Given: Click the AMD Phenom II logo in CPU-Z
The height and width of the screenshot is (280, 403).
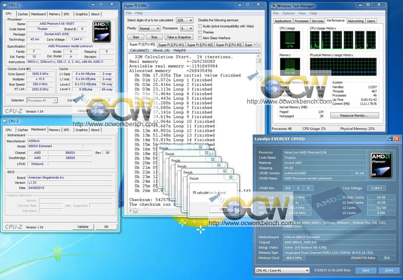Looking at the screenshot, I should [102, 32].
